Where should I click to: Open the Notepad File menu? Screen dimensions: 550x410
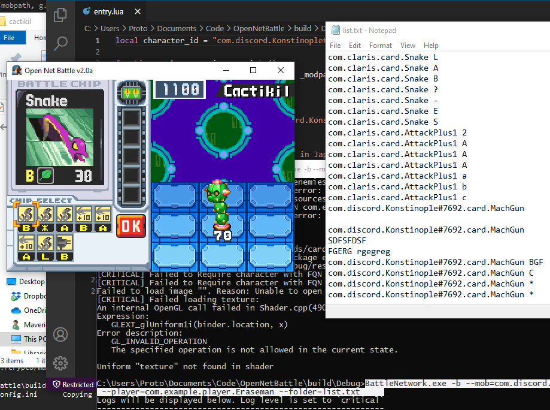[335, 46]
